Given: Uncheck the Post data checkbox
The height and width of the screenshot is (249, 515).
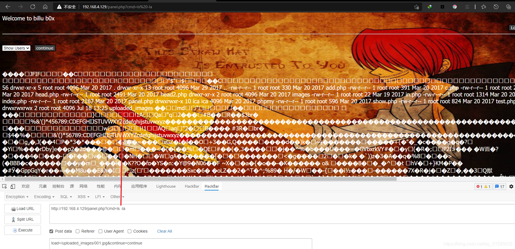Looking at the screenshot, I should coord(51,231).
